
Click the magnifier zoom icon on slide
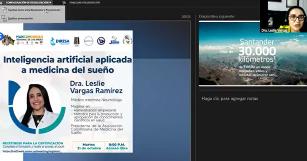(127, 40)
